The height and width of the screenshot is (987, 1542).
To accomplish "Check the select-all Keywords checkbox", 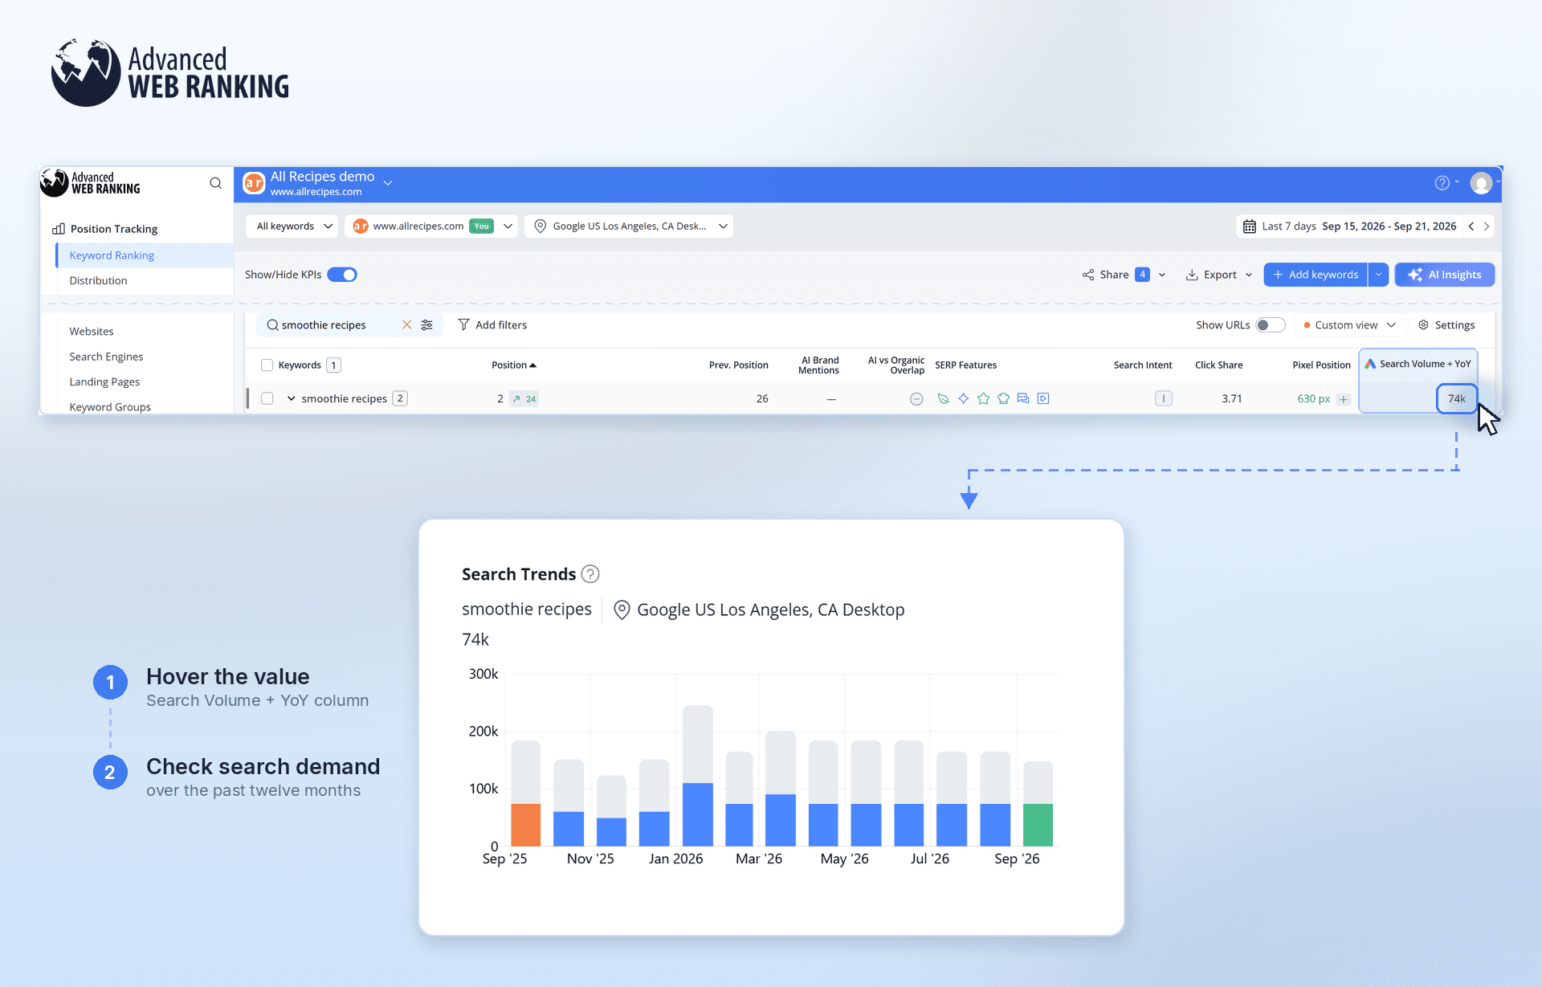I will 267,365.
